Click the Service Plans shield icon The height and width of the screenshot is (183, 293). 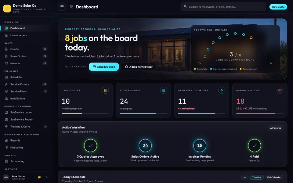pyautogui.click(x=6, y=91)
